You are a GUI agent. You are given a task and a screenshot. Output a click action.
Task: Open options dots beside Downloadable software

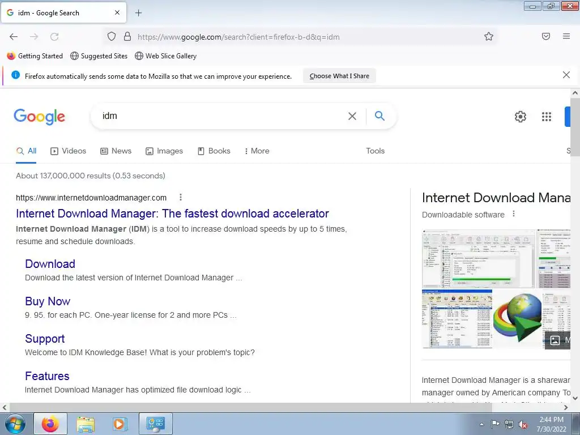[x=513, y=214]
